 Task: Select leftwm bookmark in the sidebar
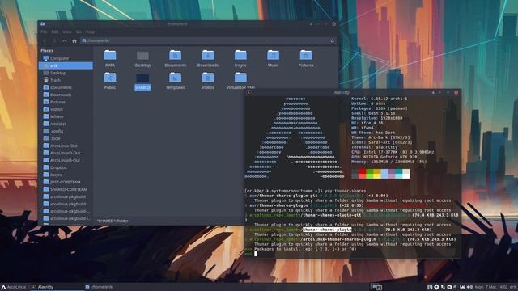pyautogui.click(x=66, y=116)
